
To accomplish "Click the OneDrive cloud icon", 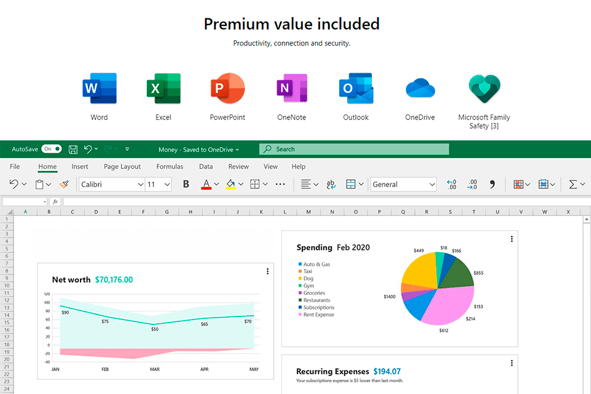I will pos(420,88).
